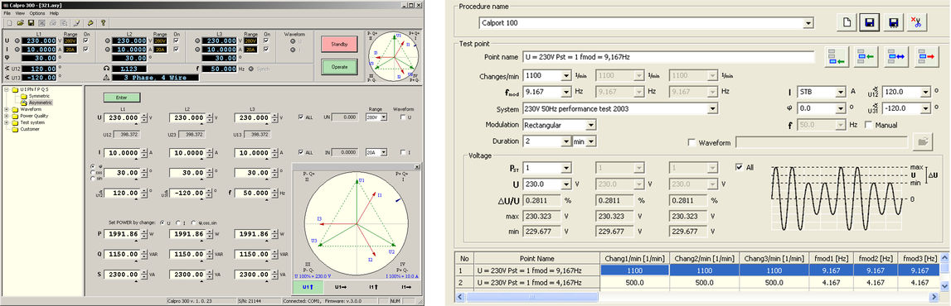
Task: Toggle L2 current On checkbox
Action: [x=177, y=49]
